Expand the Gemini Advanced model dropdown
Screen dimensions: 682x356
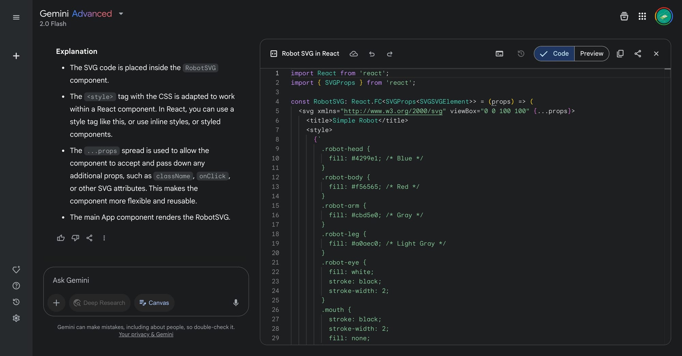point(121,14)
